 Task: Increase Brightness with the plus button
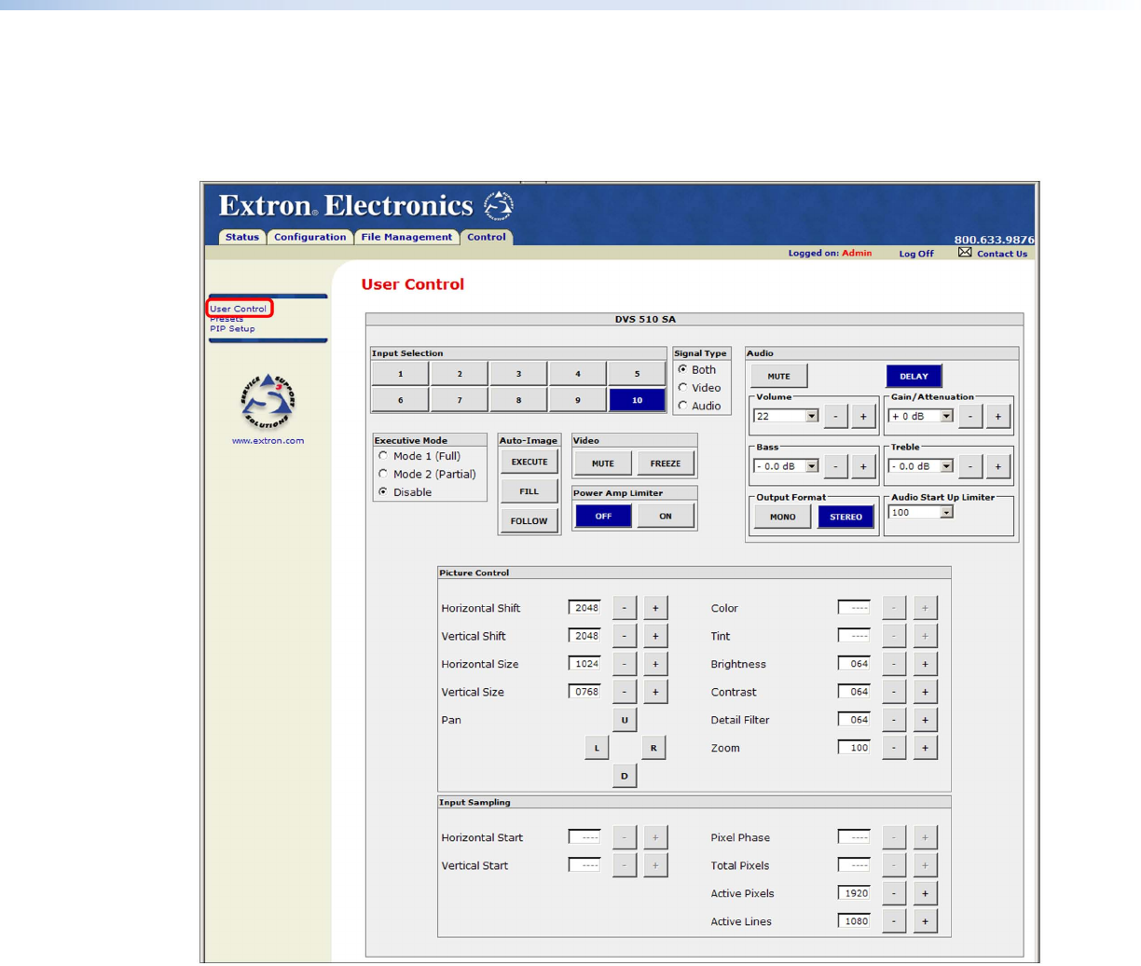coord(925,664)
